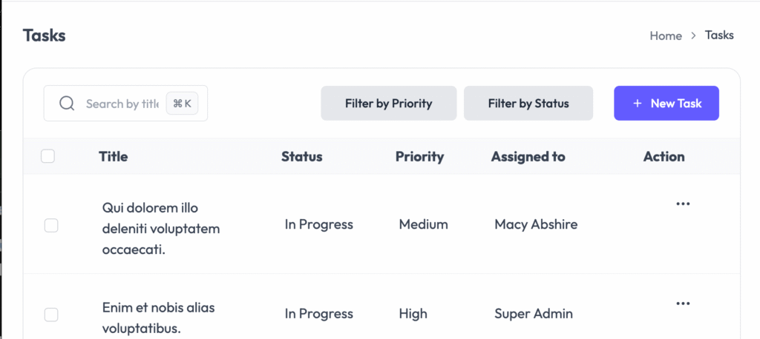Check the box for the 'Qui dolorem illo' task
The width and height of the screenshot is (760, 339).
point(51,225)
